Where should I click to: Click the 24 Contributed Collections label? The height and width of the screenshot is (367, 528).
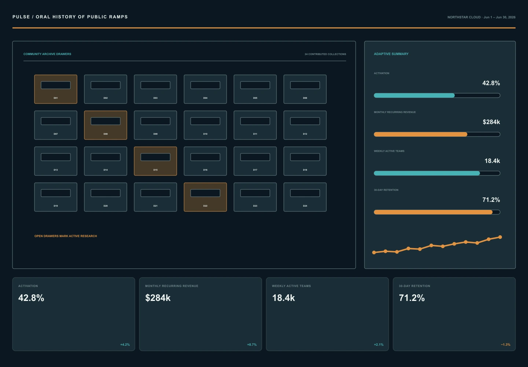point(325,54)
